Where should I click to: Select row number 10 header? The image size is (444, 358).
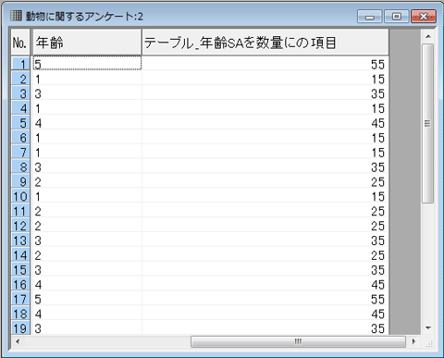click(x=20, y=196)
